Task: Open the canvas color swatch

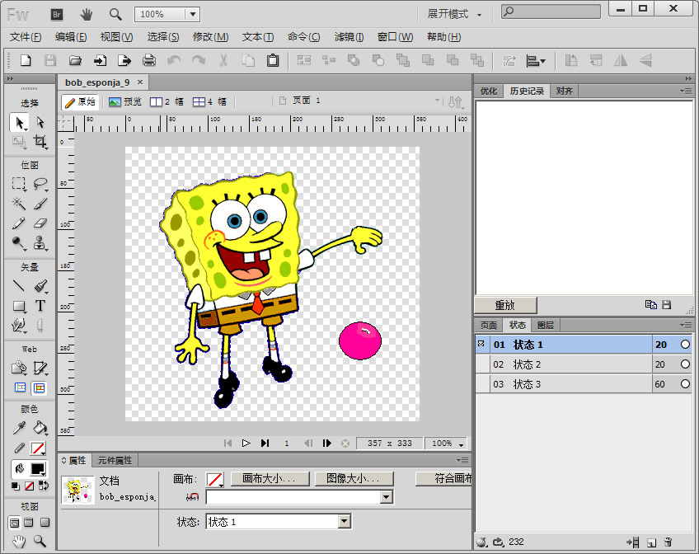Action: tap(214, 480)
